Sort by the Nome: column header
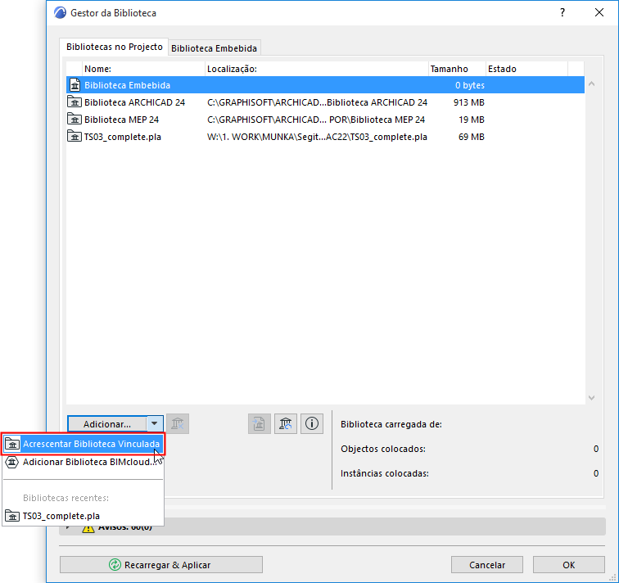 pos(144,69)
